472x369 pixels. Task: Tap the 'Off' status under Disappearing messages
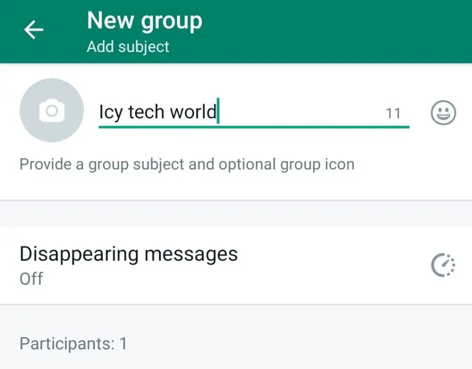(x=31, y=279)
